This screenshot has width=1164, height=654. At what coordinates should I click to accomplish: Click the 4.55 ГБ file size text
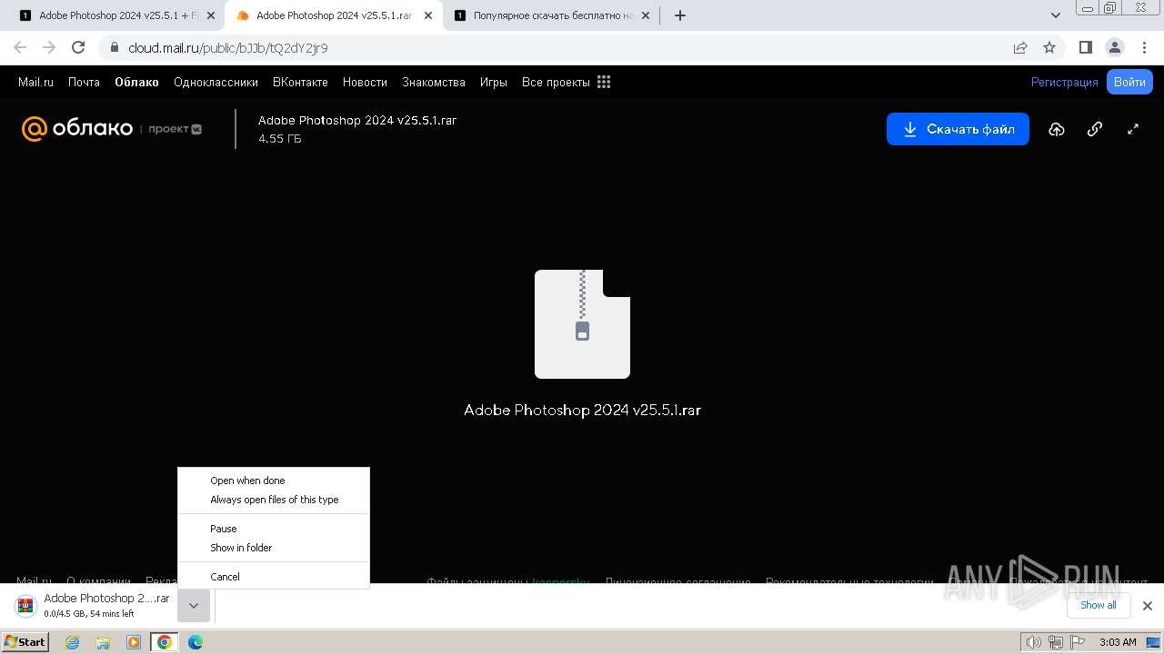(x=280, y=139)
